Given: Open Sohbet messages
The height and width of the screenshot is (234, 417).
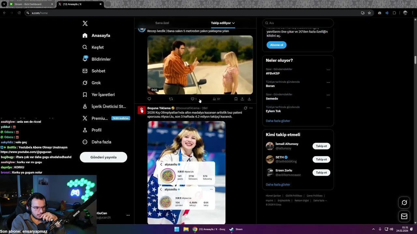Looking at the screenshot, I should (x=94, y=71).
